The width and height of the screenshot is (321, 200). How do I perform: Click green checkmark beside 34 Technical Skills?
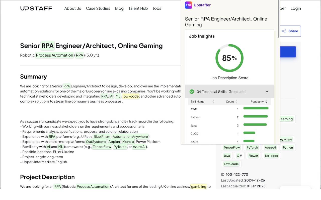click(x=192, y=92)
